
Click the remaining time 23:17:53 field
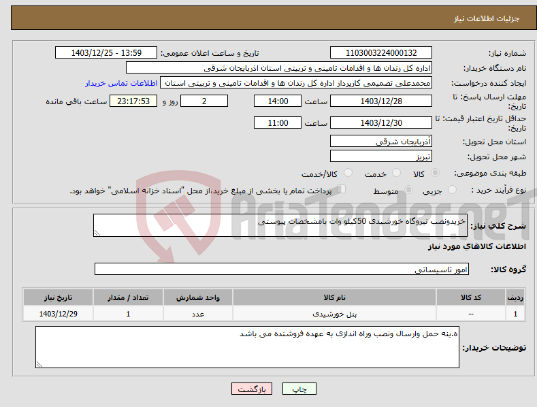click(x=133, y=101)
